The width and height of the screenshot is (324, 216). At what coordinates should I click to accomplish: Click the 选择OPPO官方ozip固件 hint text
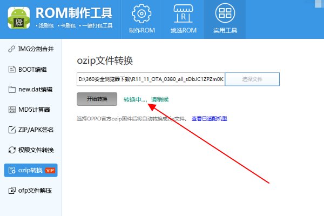coord(132,119)
